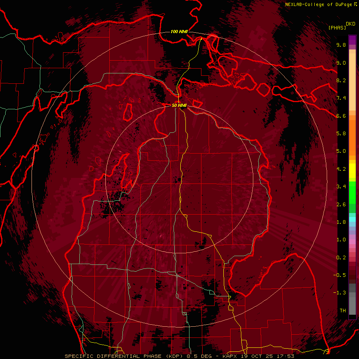Click SPECIFIC DIFFERENTIAL PHASE in bottom caption
The height and width of the screenshot is (359, 359).
113,356
